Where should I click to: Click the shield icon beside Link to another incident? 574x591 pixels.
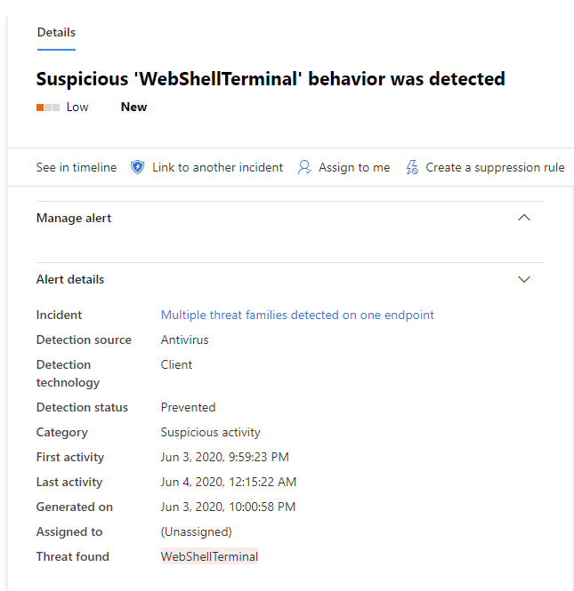[x=137, y=167]
